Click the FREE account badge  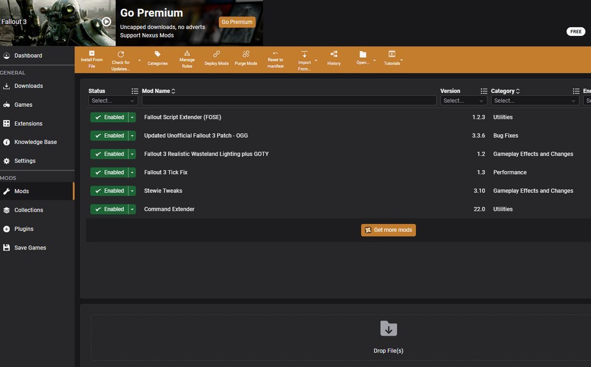(575, 32)
